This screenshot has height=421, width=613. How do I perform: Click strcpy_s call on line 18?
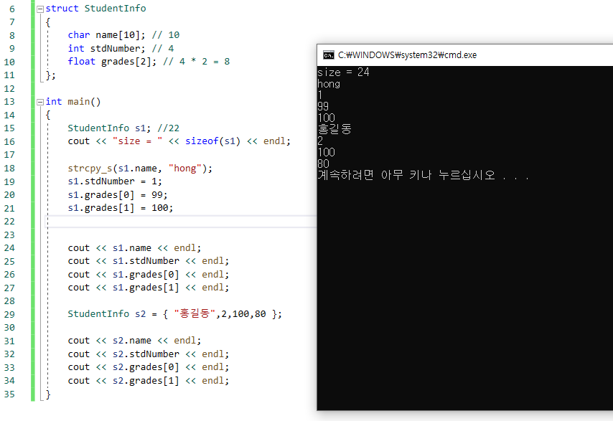140,169
